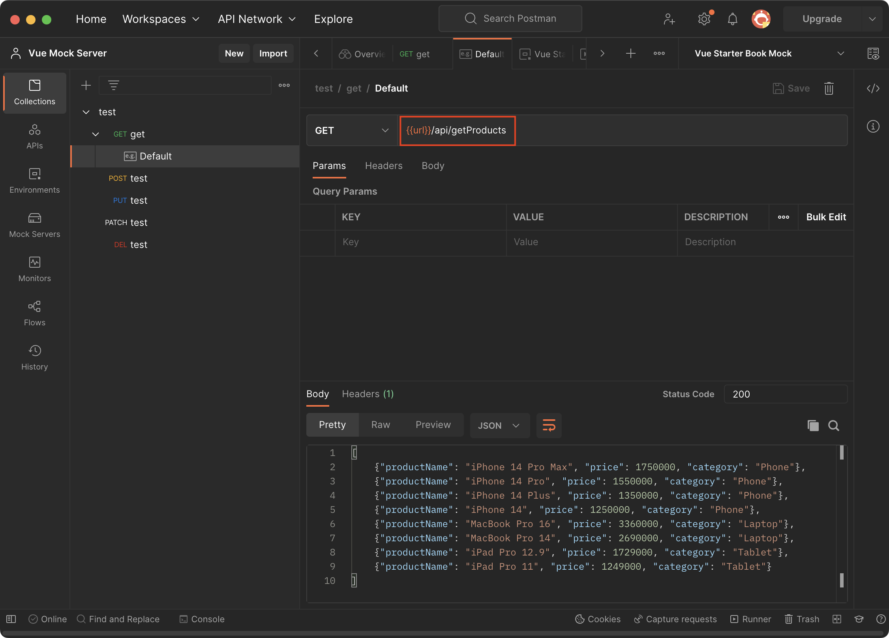
Task: Delete the example with trash icon
Action: point(829,88)
